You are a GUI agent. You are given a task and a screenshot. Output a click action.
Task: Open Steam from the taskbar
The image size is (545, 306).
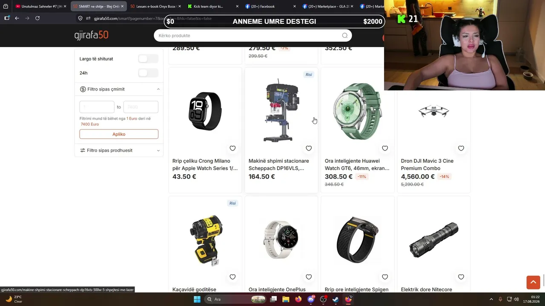(x=336, y=299)
